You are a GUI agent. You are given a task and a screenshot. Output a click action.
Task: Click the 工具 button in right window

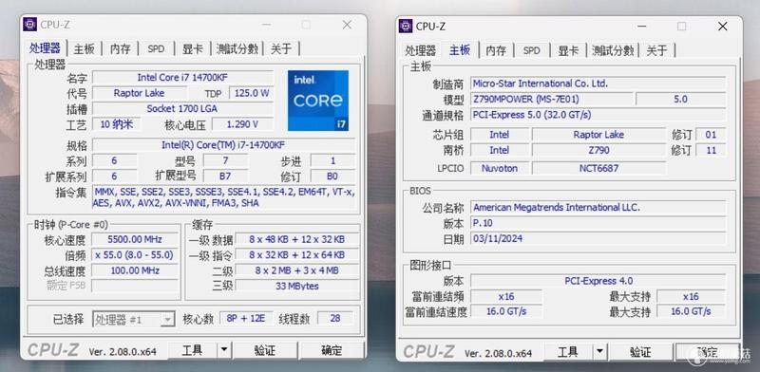click(x=568, y=352)
